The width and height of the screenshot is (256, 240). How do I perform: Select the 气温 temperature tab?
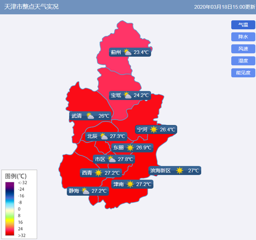tap(243, 25)
